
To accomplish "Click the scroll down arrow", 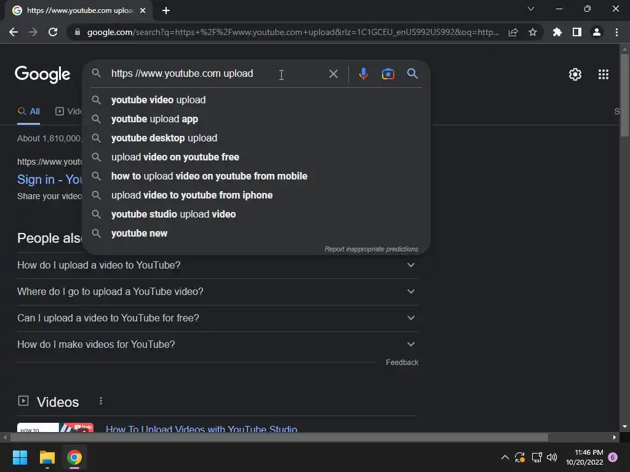I will (x=624, y=427).
